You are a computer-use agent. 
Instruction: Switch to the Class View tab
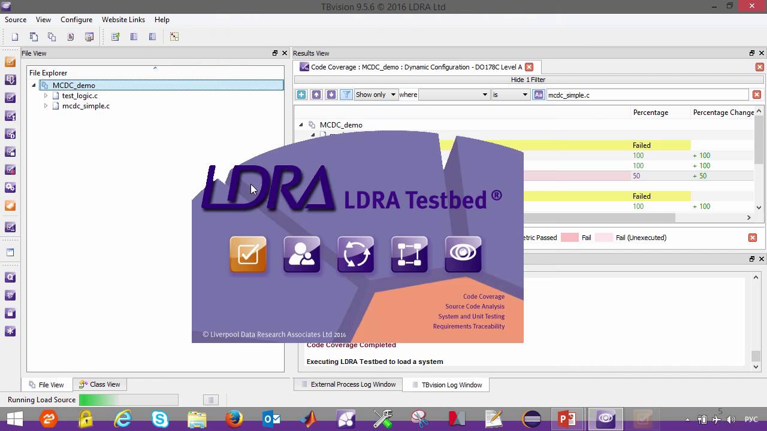99,384
